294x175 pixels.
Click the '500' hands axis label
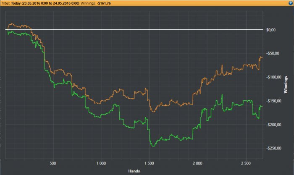(x=53, y=163)
